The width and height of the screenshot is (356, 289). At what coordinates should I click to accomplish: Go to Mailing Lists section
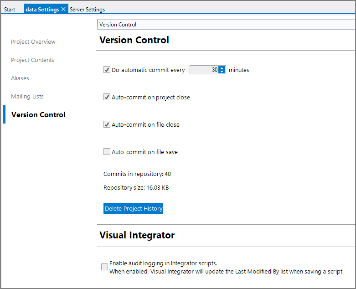pos(27,96)
